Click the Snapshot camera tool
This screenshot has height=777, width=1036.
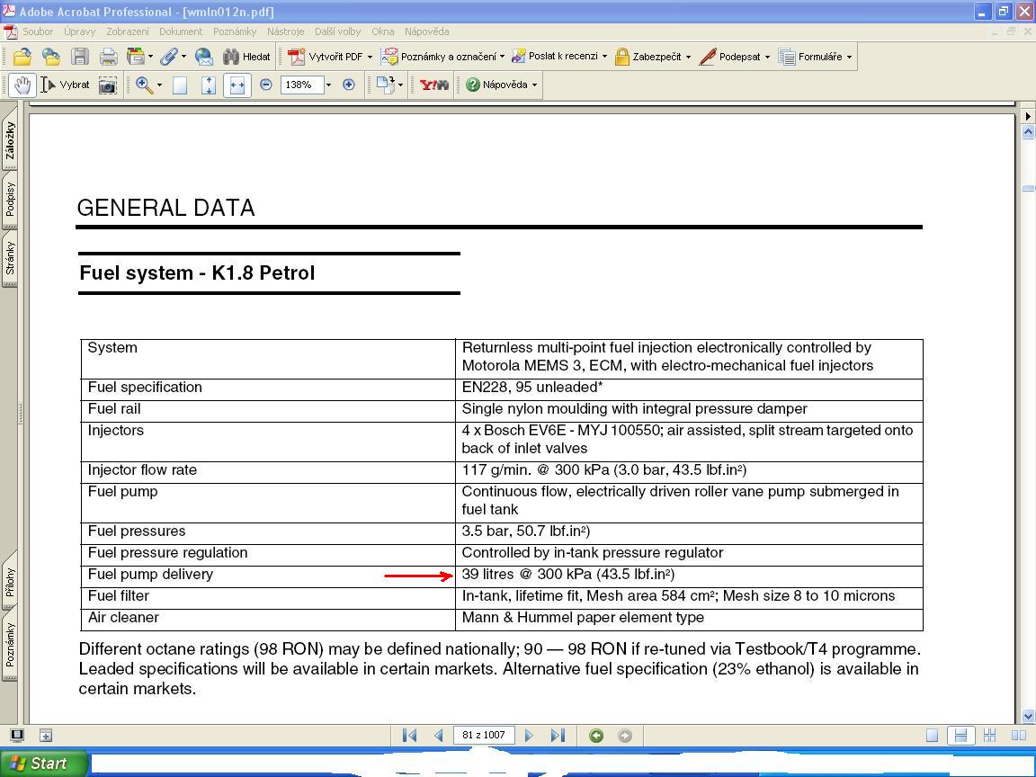[x=108, y=85]
